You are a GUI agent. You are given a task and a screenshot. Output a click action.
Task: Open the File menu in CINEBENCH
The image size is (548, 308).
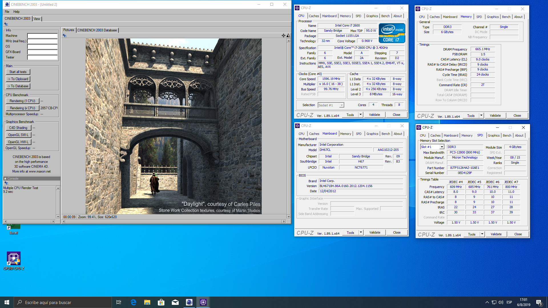(7, 12)
